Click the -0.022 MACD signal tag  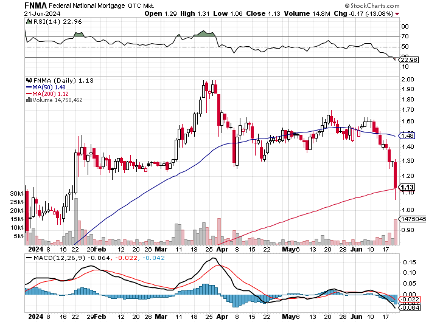[410, 299]
